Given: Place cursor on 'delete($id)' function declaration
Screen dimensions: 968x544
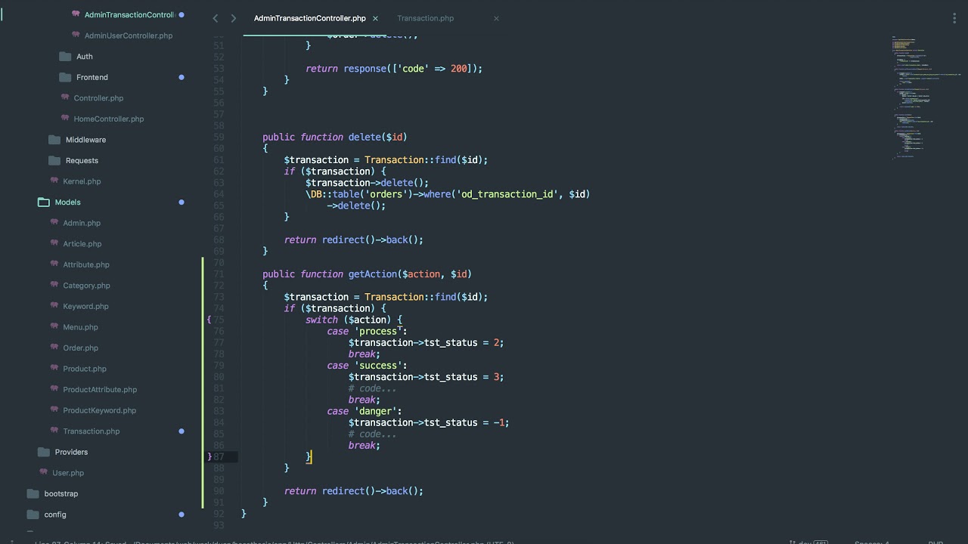Looking at the screenshot, I should pos(377,138).
